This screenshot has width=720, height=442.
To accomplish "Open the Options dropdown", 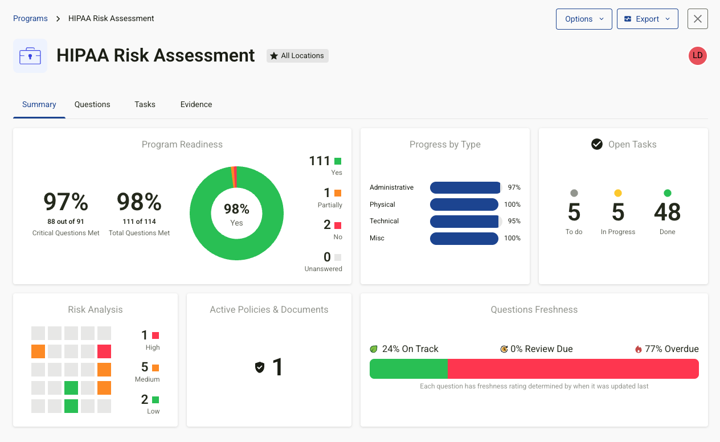I will 584,19.
